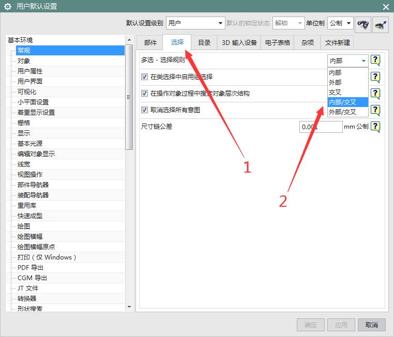Image resolution: width=394 pixels, height=337 pixels.
Task: Switch to the 文件新建 tab
Action: point(338,43)
